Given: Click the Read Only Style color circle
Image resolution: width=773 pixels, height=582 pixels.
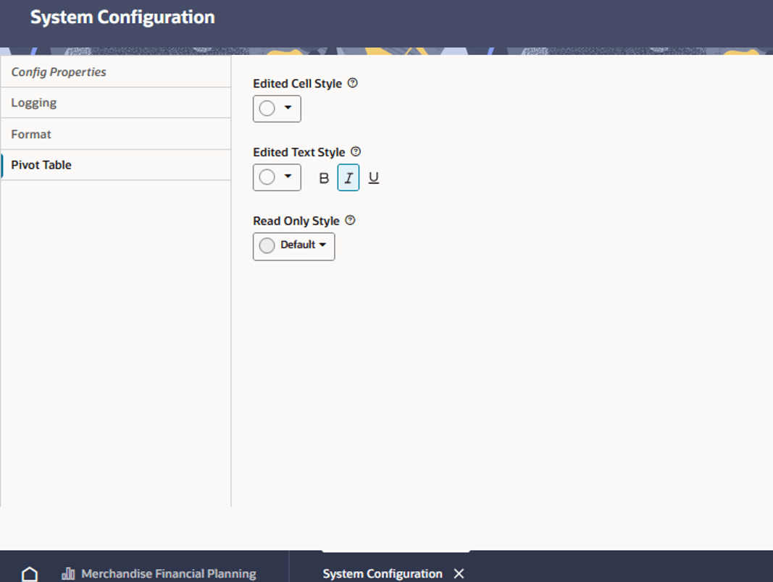Looking at the screenshot, I should (267, 245).
